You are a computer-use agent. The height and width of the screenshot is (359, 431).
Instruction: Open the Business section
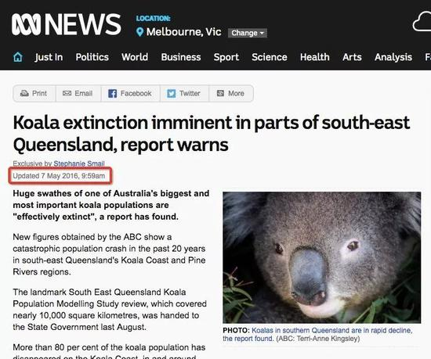pyautogui.click(x=181, y=57)
